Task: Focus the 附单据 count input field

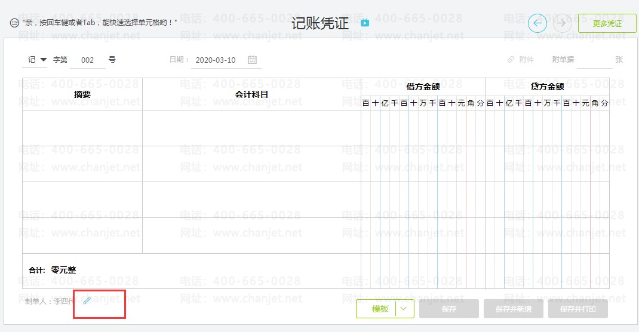Action: (x=595, y=60)
